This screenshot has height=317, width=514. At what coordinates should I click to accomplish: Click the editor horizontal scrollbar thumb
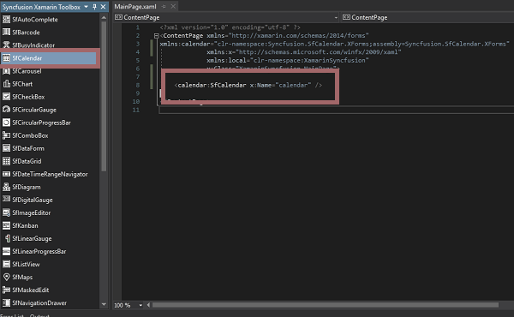tap(326, 305)
